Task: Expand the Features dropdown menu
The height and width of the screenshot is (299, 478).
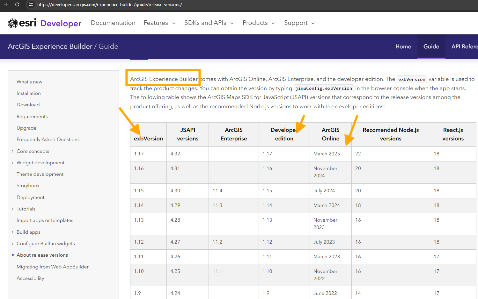Action: point(159,23)
